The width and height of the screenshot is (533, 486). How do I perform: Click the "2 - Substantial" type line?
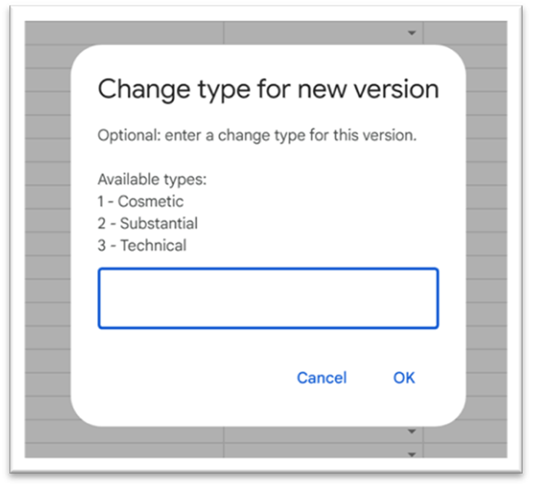pos(147,223)
